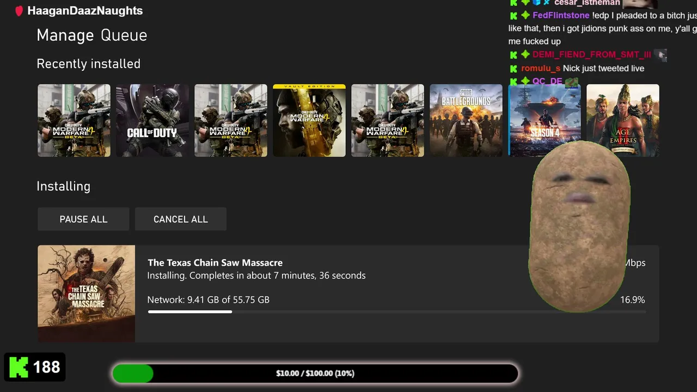Click the 16.9% install percentage
This screenshot has width=697, height=392.
pos(633,299)
